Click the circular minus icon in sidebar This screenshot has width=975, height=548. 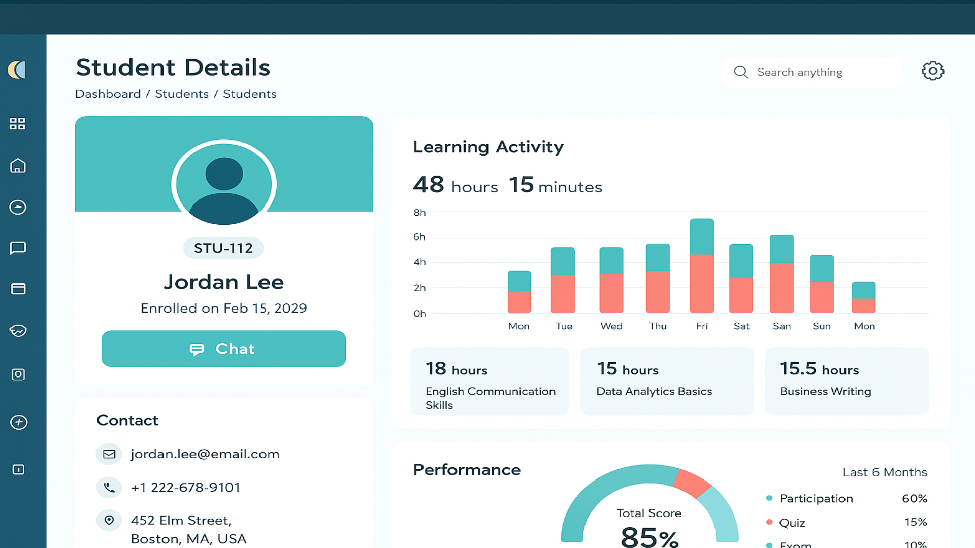[x=18, y=207]
